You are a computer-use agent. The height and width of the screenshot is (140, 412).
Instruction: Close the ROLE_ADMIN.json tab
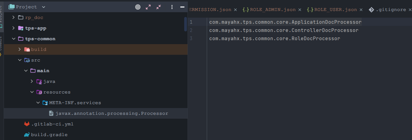300,10
